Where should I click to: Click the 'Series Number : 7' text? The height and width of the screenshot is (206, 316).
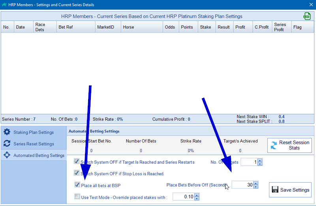(x=19, y=119)
